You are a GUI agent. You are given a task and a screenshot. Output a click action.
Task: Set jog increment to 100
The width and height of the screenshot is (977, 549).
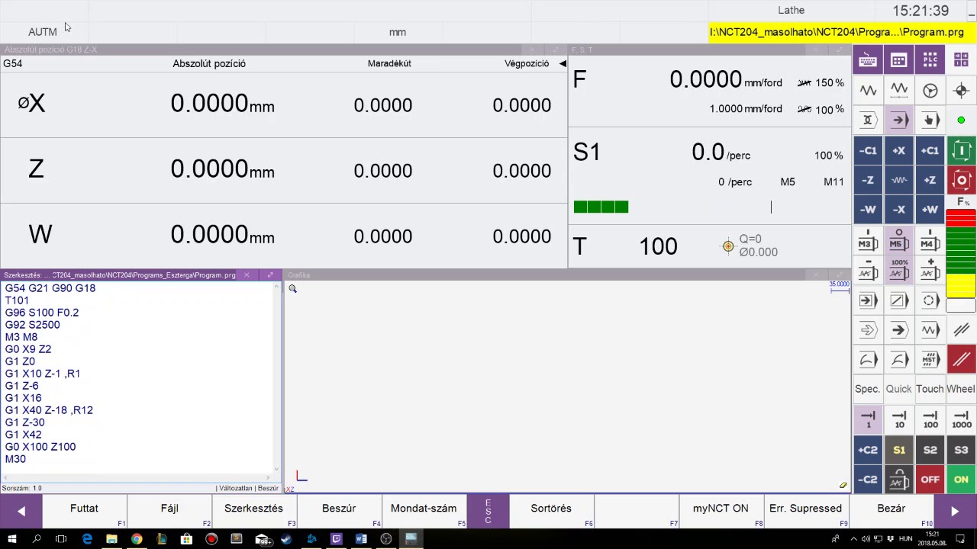930,419
